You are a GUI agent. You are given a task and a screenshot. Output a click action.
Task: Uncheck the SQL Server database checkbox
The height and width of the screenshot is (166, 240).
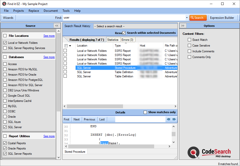(x=5, y=127)
